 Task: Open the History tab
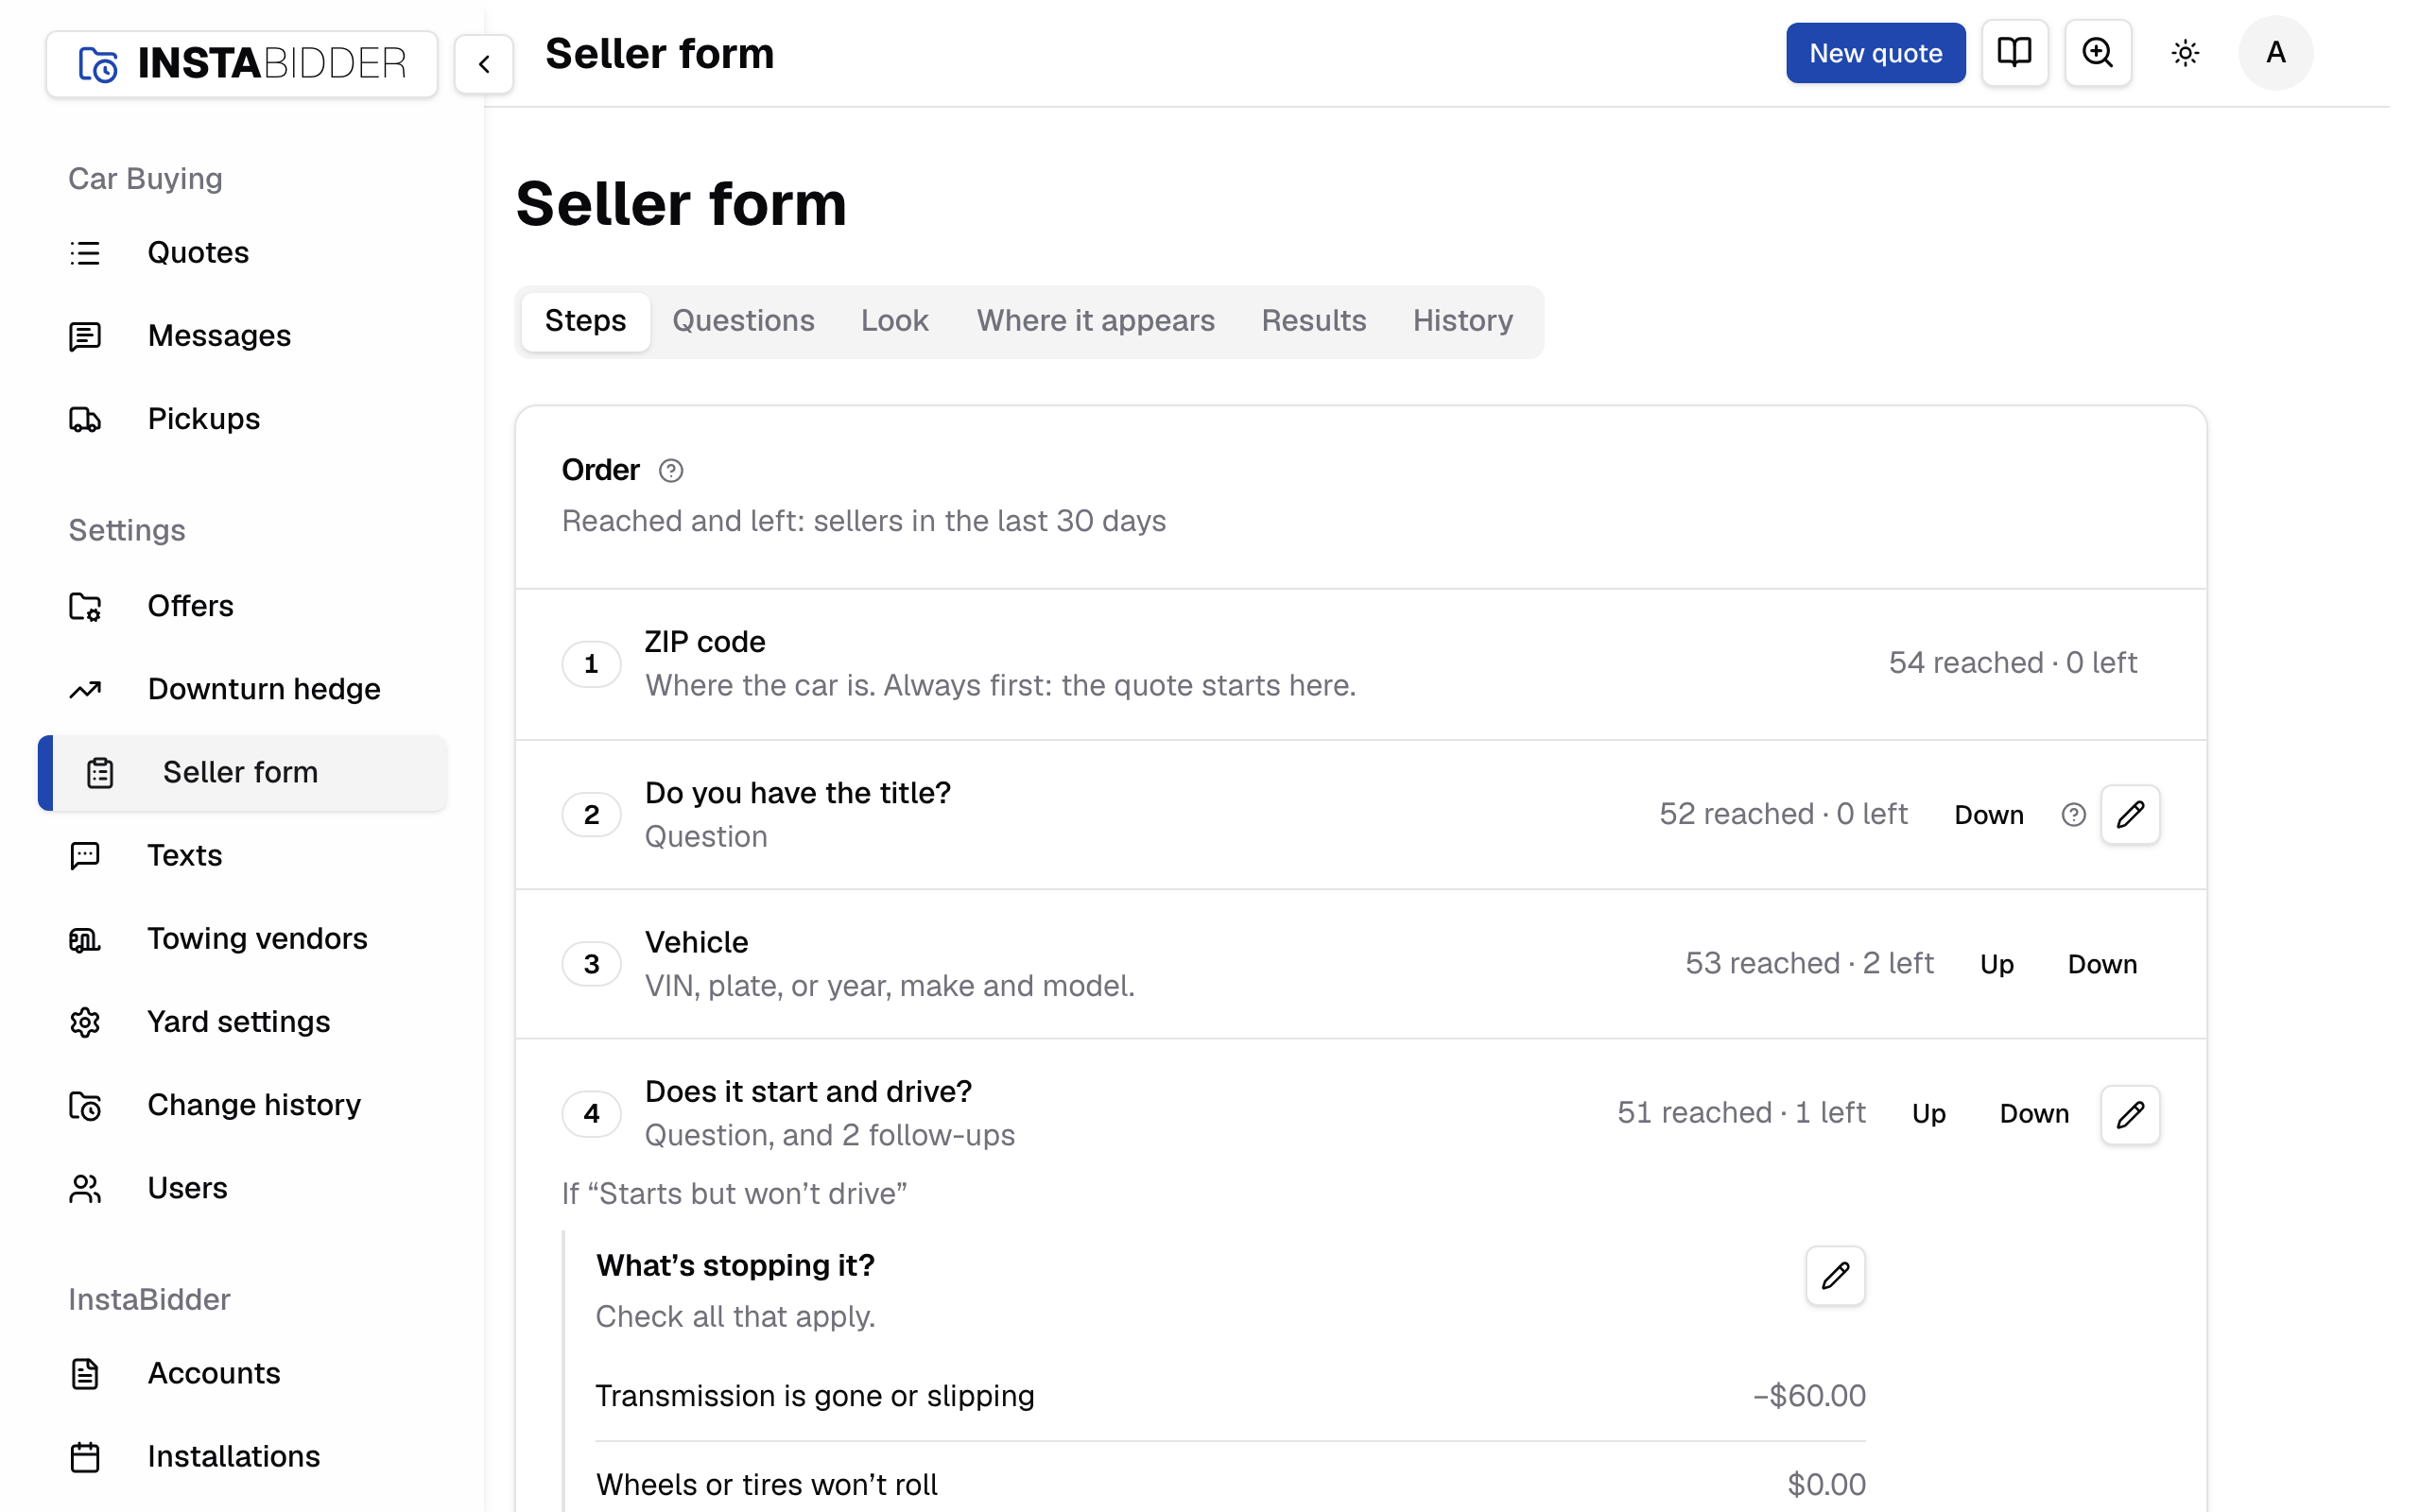point(1462,321)
